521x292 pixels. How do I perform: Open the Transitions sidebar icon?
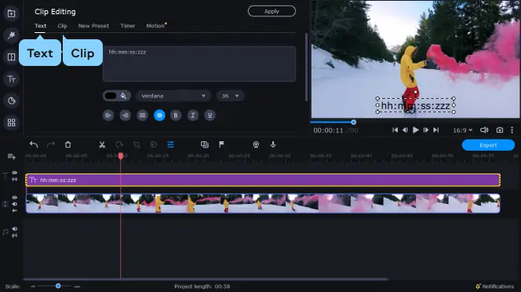pos(11,57)
